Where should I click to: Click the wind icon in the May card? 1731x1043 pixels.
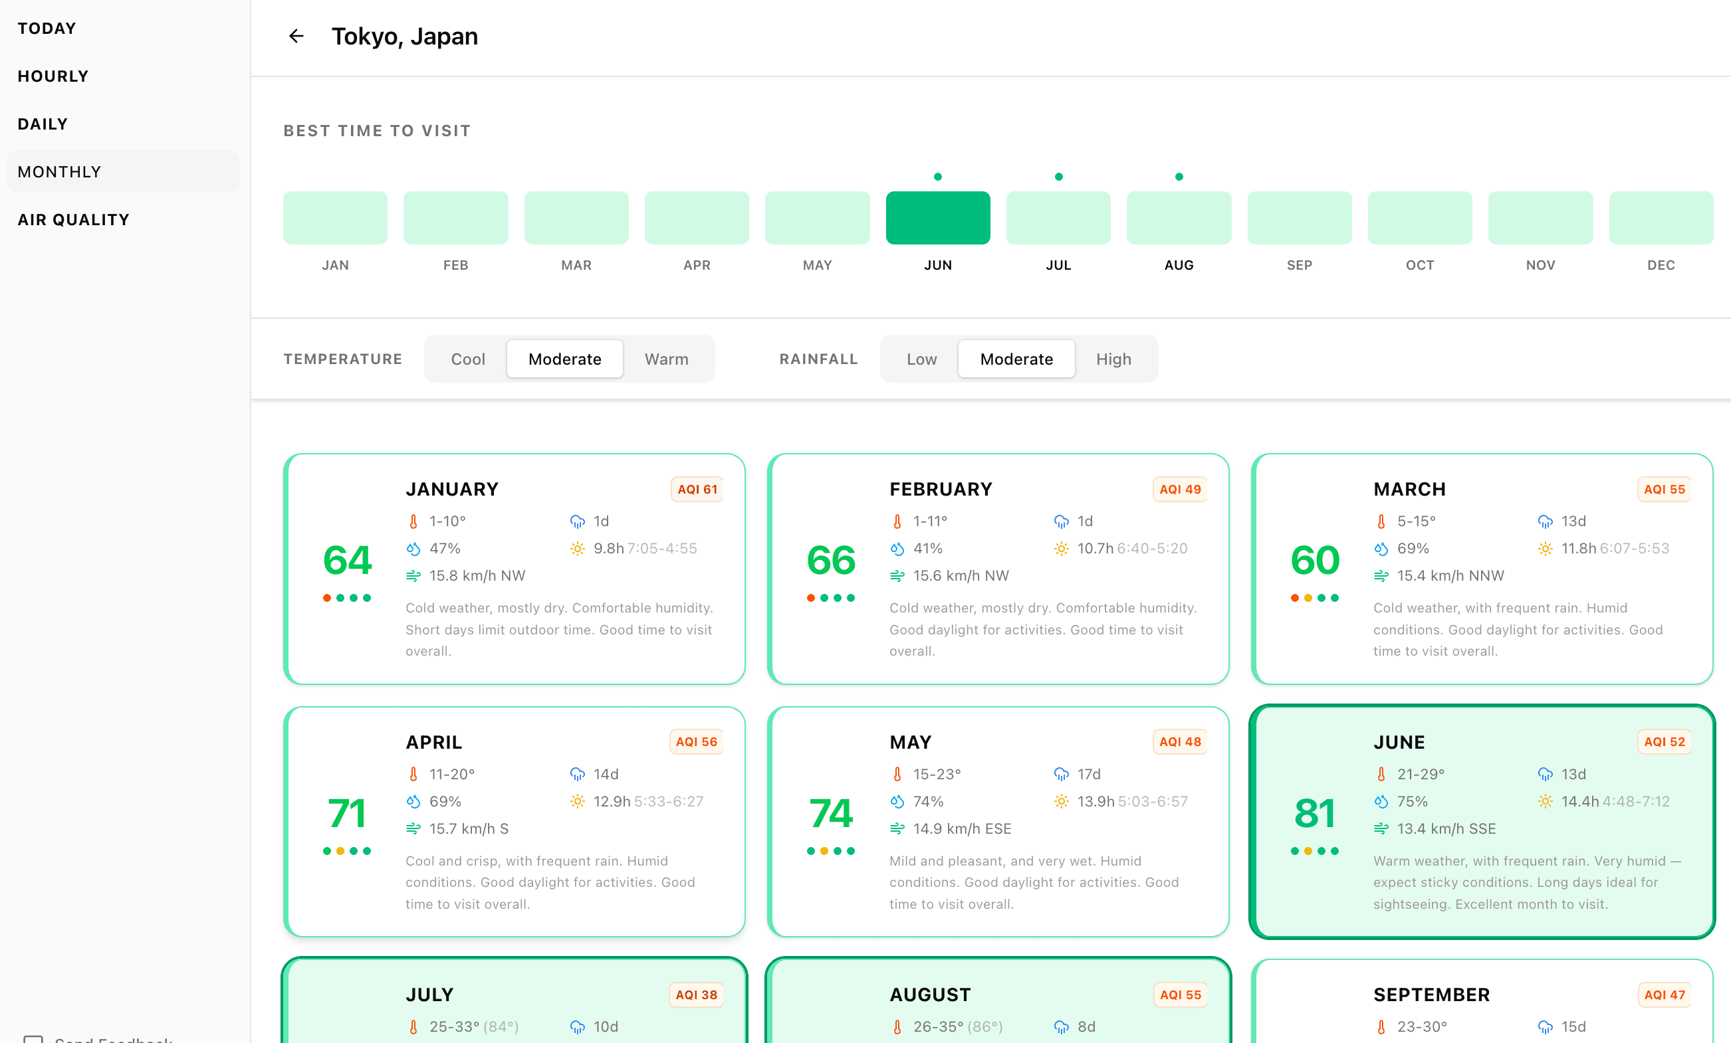(897, 829)
